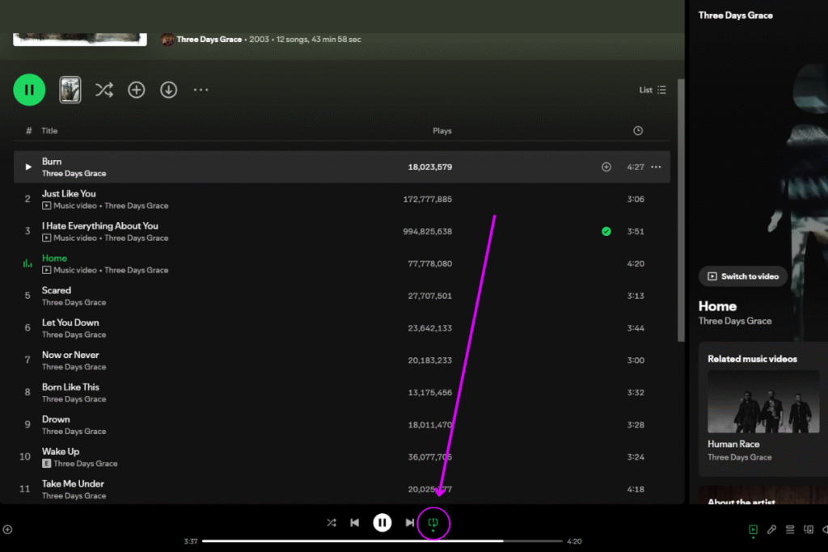Toggle the green repeat button

pos(433,522)
